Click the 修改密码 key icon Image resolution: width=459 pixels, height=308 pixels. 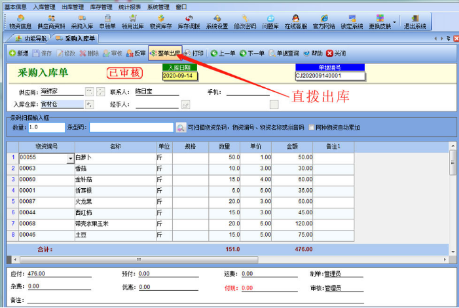tap(245, 22)
